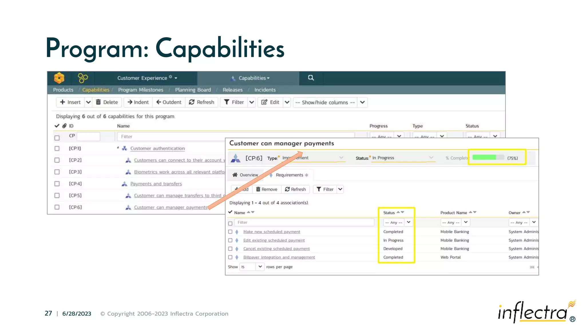Click the orange hexagon Spira home icon
Screen dimensions: 586x329
point(59,78)
